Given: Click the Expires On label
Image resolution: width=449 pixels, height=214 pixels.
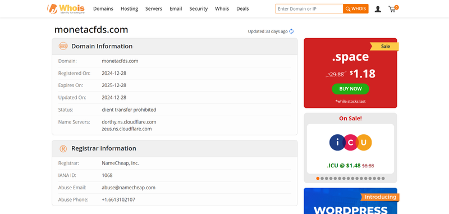Looking at the screenshot, I should point(71,85).
